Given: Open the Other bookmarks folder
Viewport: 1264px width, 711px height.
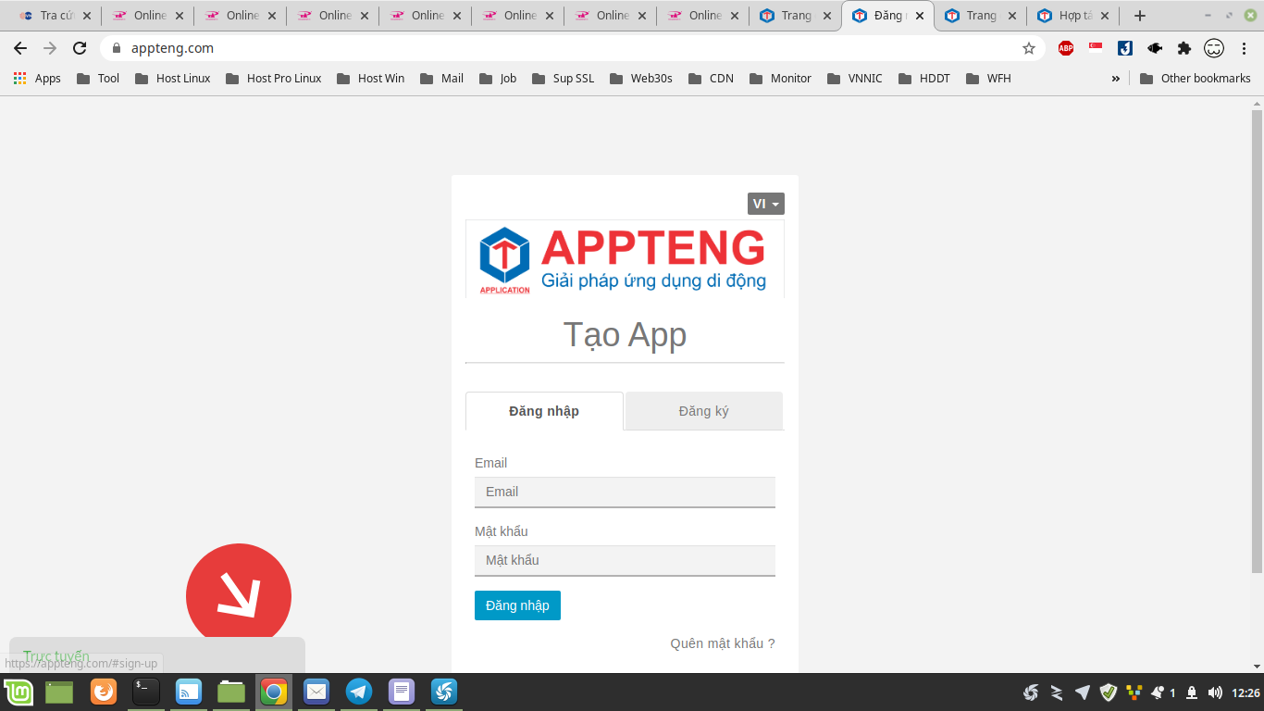Looking at the screenshot, I should click(x=1196, y=79).
